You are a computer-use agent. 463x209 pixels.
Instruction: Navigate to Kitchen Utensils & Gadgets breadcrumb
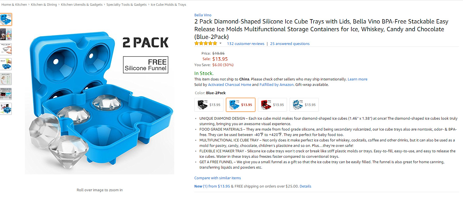82,5
